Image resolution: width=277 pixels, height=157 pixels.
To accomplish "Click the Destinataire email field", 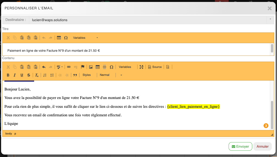I will point(147,20).
